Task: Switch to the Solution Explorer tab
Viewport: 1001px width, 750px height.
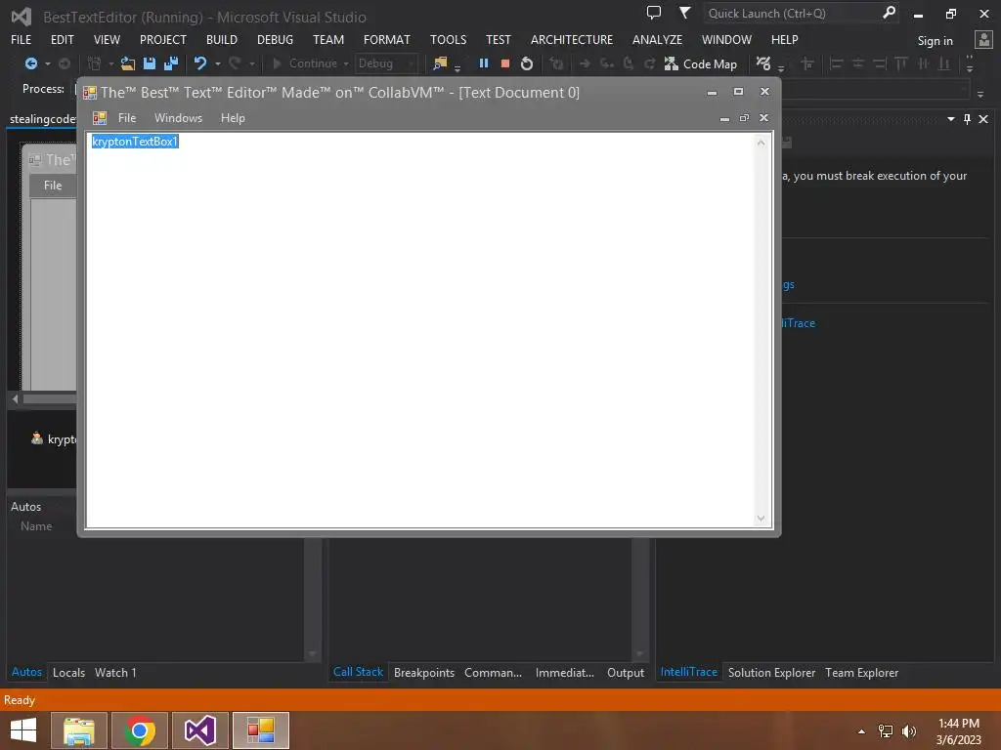Action: coord(772,672)
